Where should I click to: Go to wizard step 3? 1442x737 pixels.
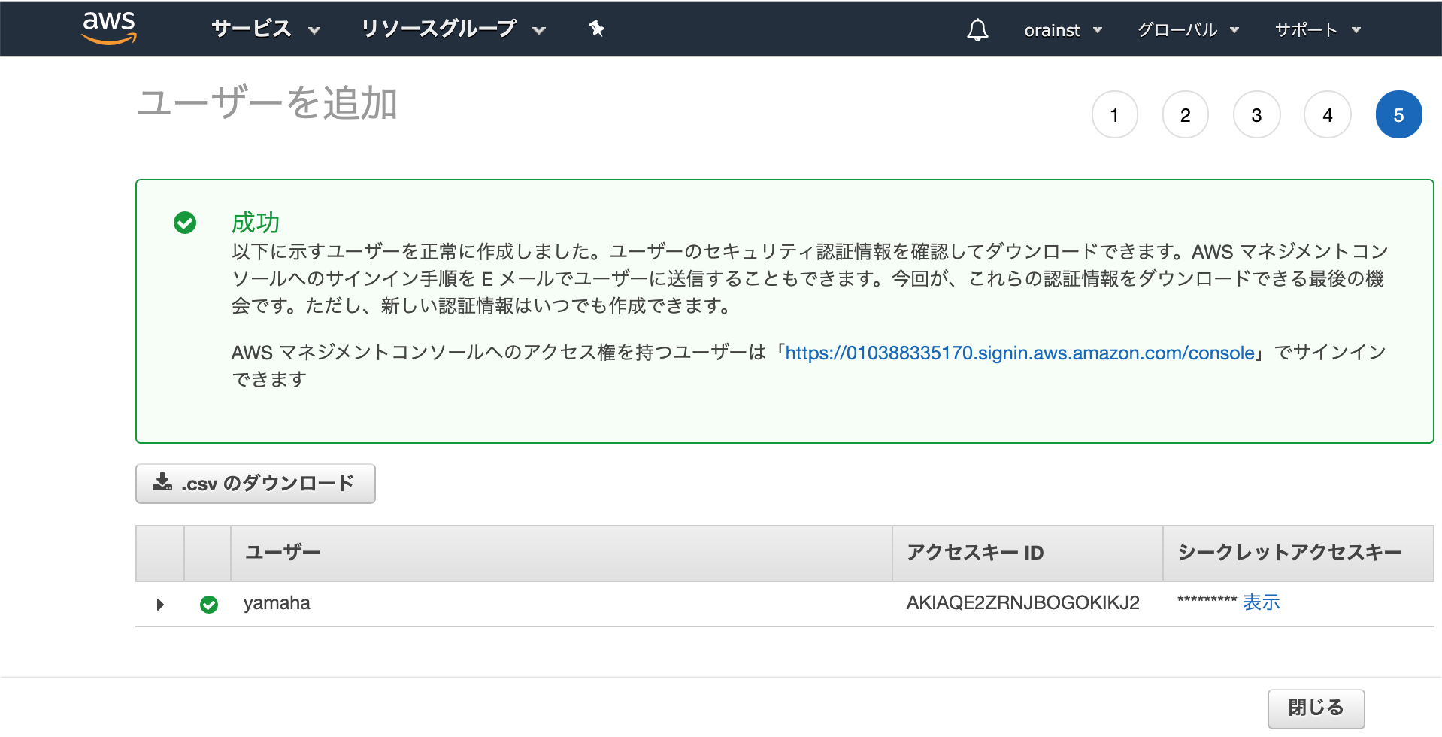1257,114
